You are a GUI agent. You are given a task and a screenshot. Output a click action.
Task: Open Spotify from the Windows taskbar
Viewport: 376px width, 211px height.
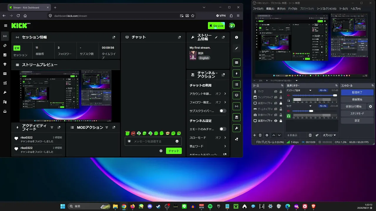pyautogui.click(x=210, y=206)
